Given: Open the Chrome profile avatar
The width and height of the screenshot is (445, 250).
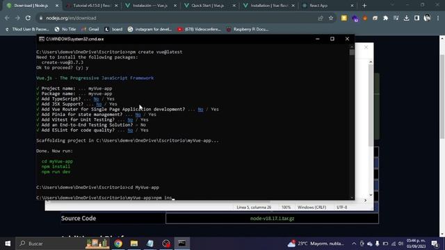Looking at the screenshot, I should coord(427,18).
